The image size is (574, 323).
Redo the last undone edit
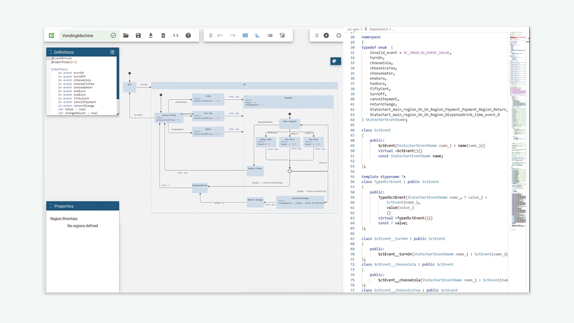click(x=232, y=36)
